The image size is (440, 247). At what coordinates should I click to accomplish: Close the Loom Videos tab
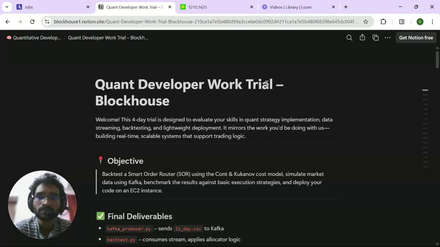point(333,7)
